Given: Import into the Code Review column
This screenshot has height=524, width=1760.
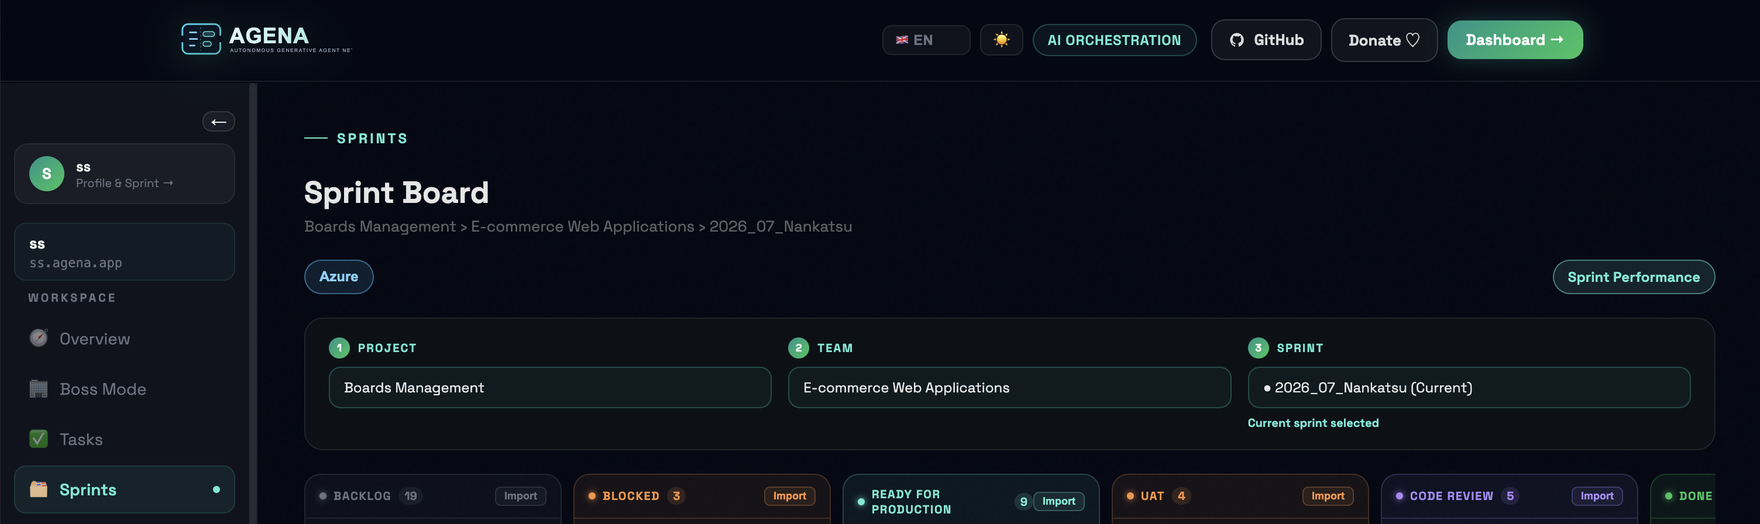Looking at the screenshot, I should (1597, 496).
